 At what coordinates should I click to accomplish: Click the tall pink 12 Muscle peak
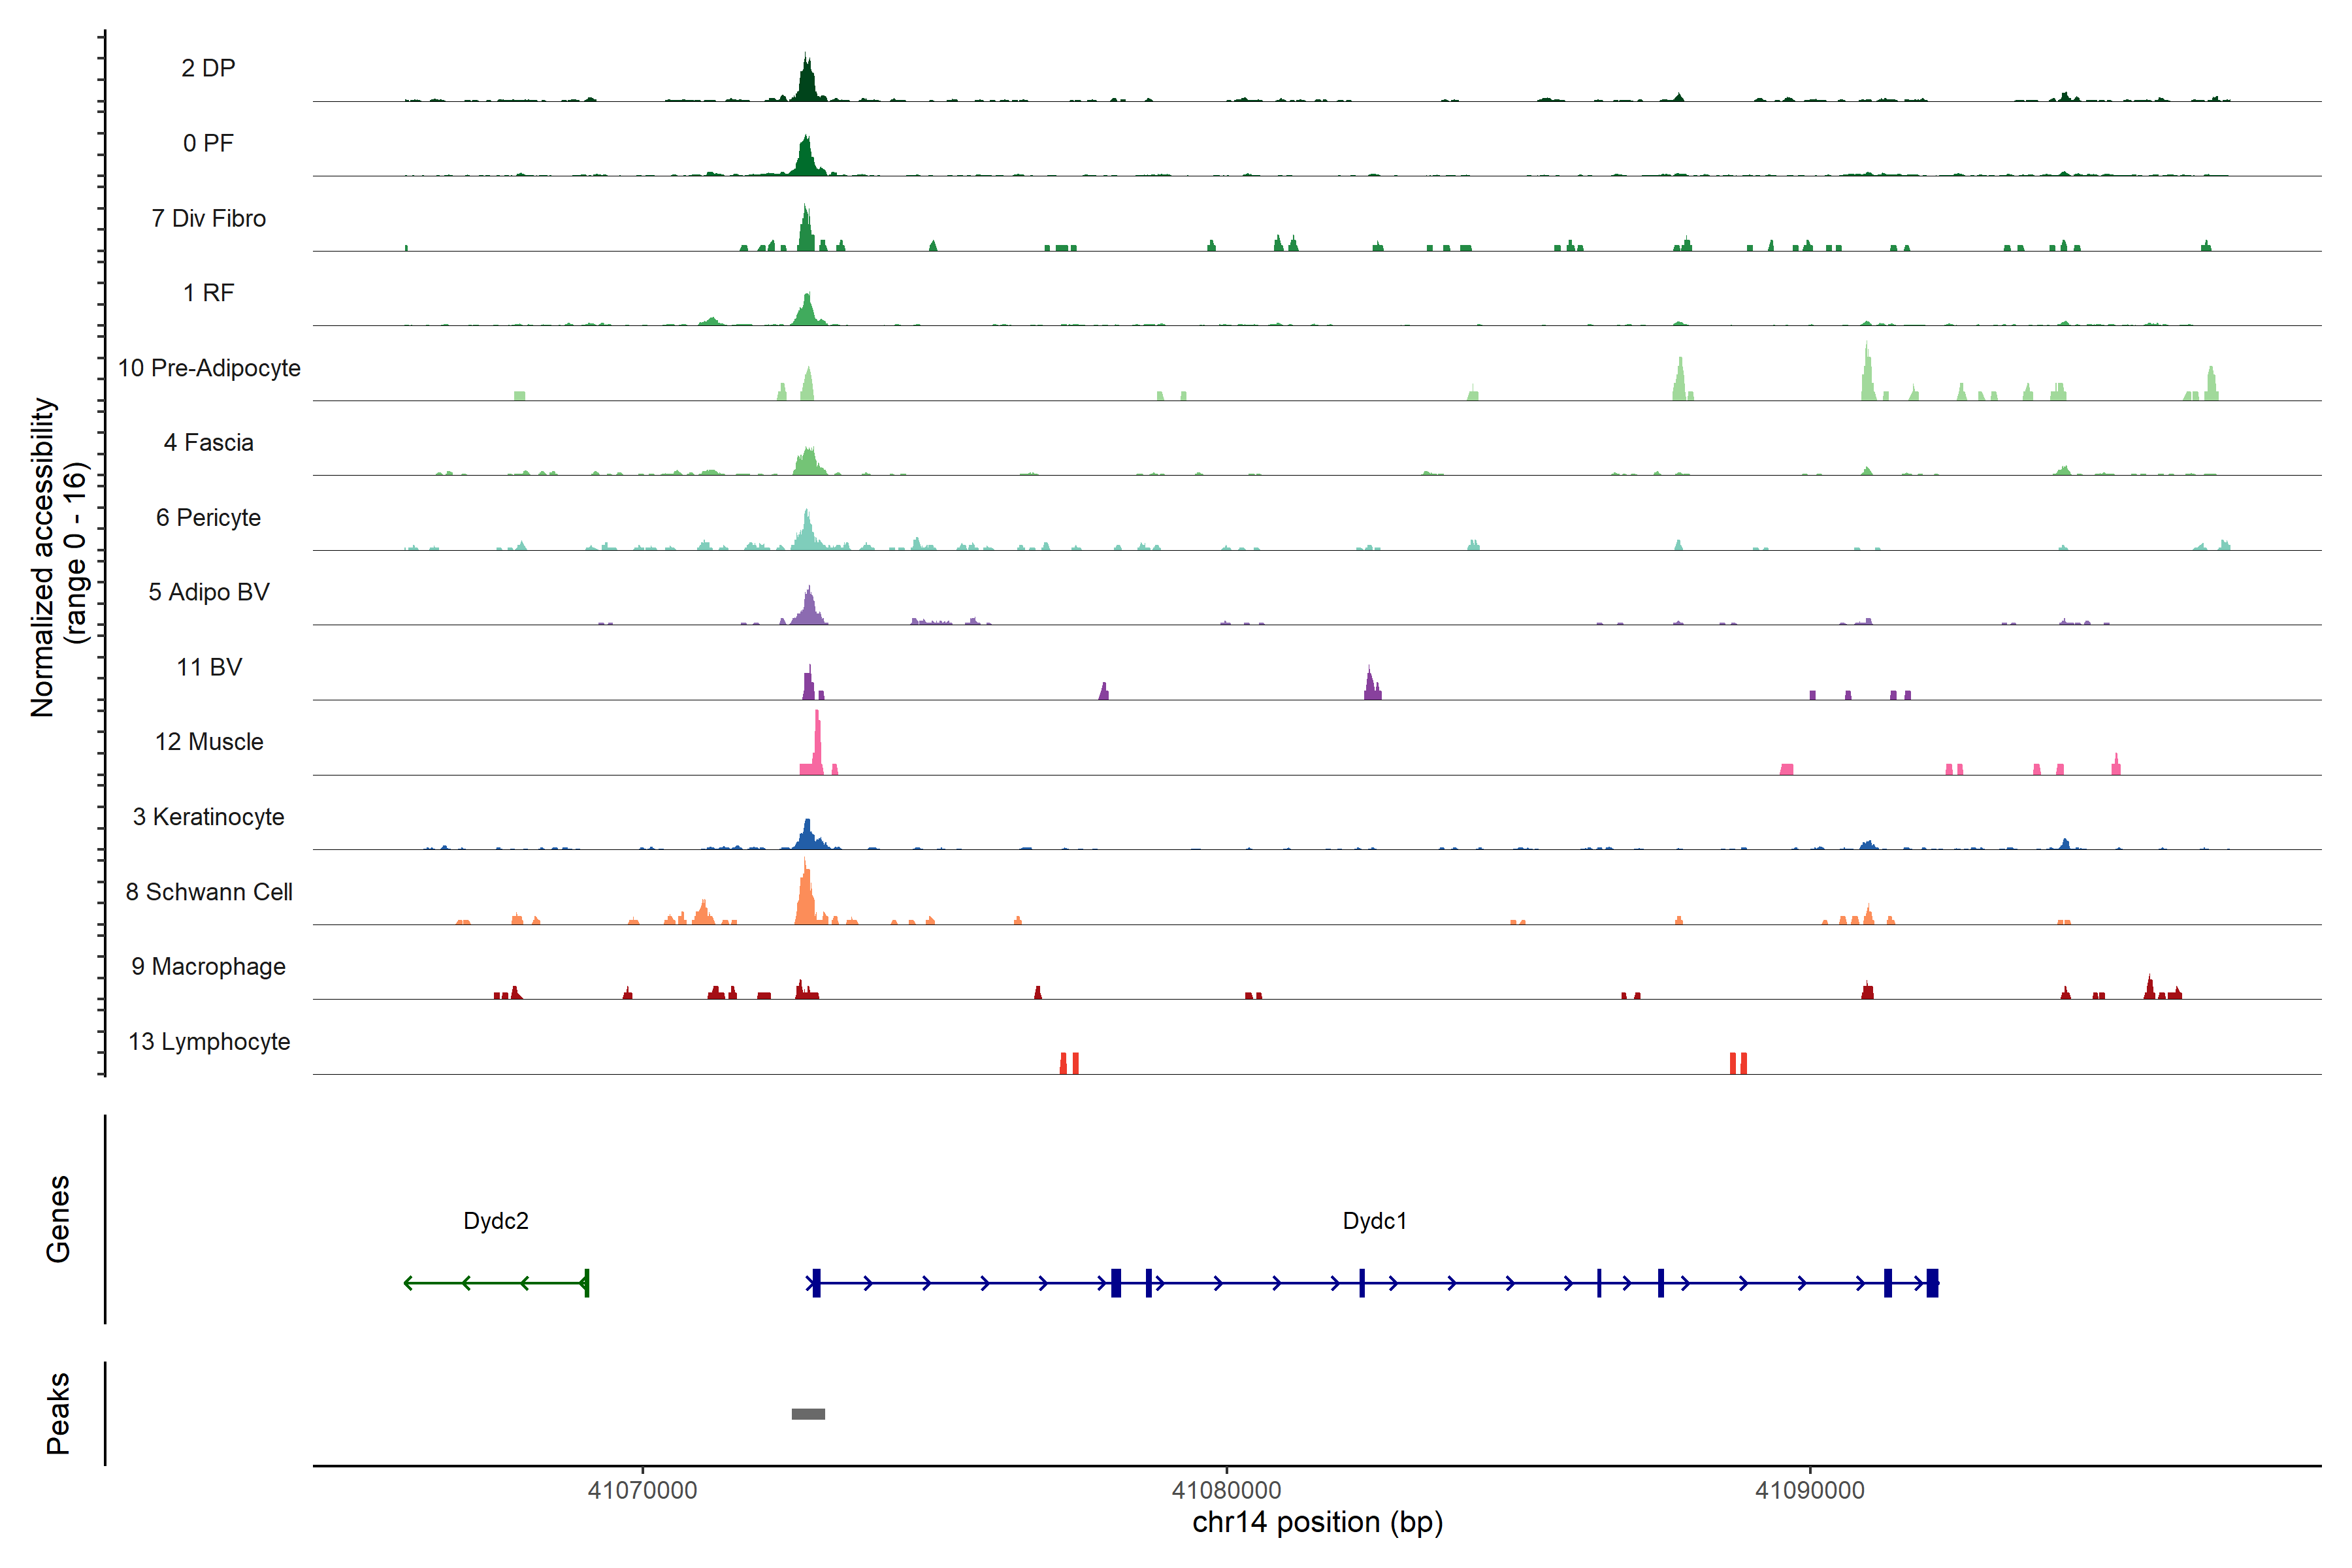pos(817,745)
